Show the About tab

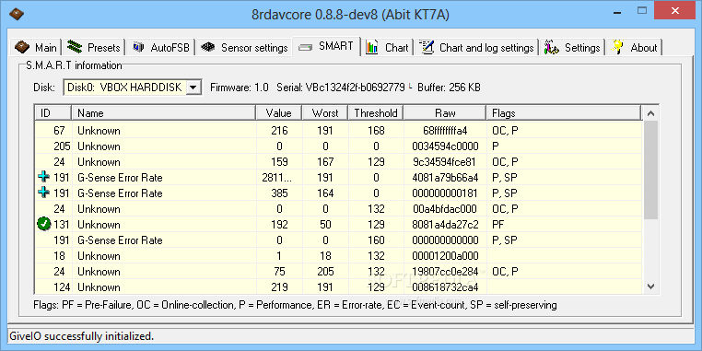[x=635, y=47]
